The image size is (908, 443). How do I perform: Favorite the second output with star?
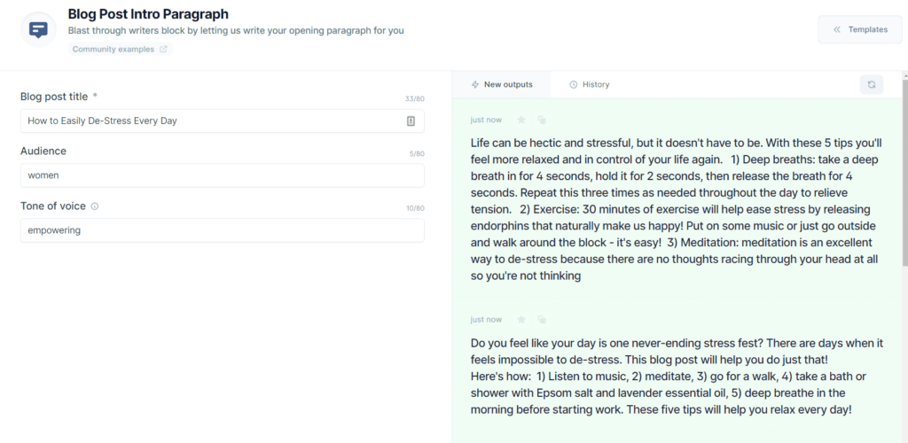521,319
